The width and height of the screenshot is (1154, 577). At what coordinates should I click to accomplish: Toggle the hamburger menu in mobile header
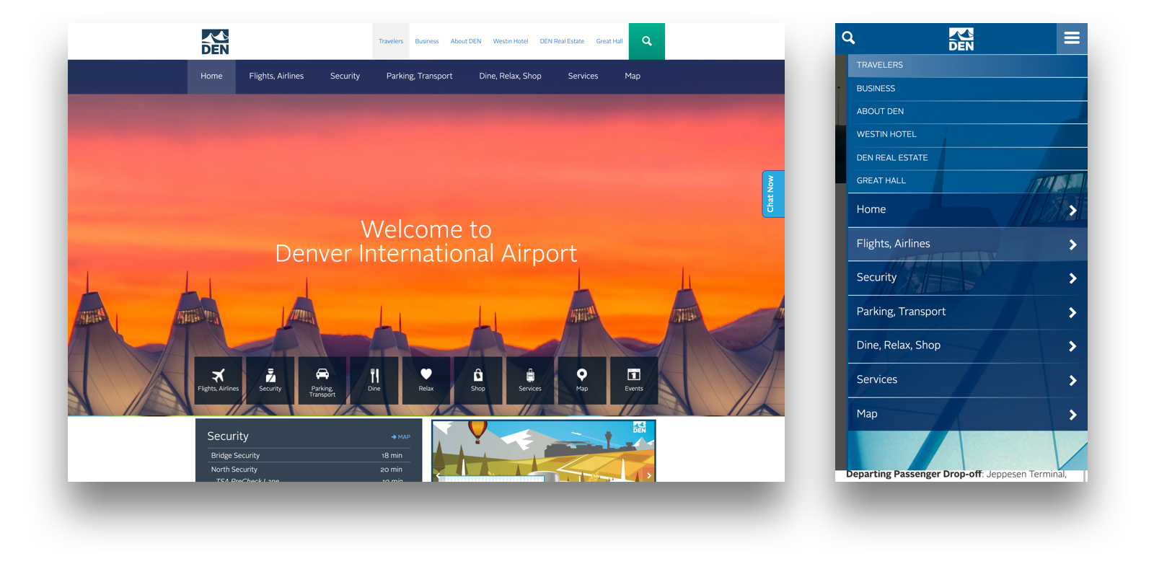[x=1072, y=38]
